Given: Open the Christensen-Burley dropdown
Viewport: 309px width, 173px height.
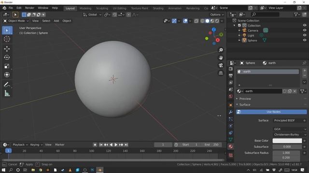Looking at the screenshot, I should point(290,135).
